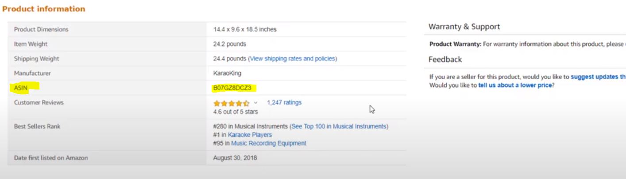Expand the ratings breakdown chevron
This screenshot has height=179, width=626.
tap(255, 103)
